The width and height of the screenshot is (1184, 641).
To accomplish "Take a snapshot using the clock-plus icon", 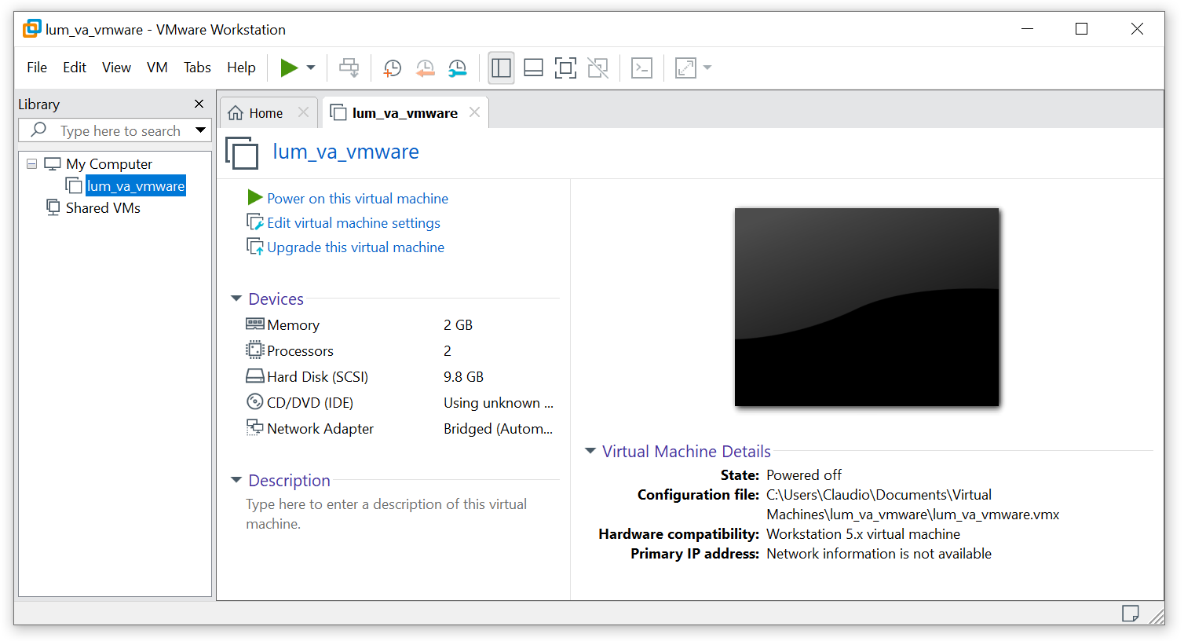I will [x=392, y=68].
